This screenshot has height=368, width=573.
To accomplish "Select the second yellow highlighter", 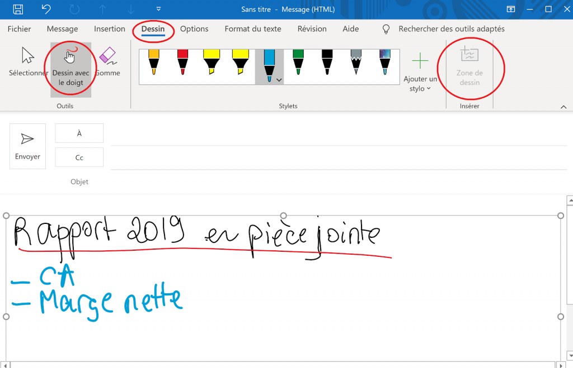I will (241, 62).
